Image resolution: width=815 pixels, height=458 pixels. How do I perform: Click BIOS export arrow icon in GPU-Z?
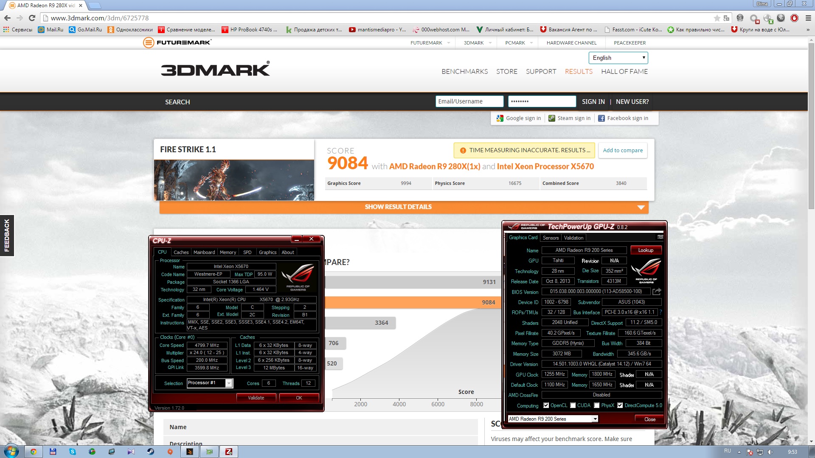pos(657,291)
